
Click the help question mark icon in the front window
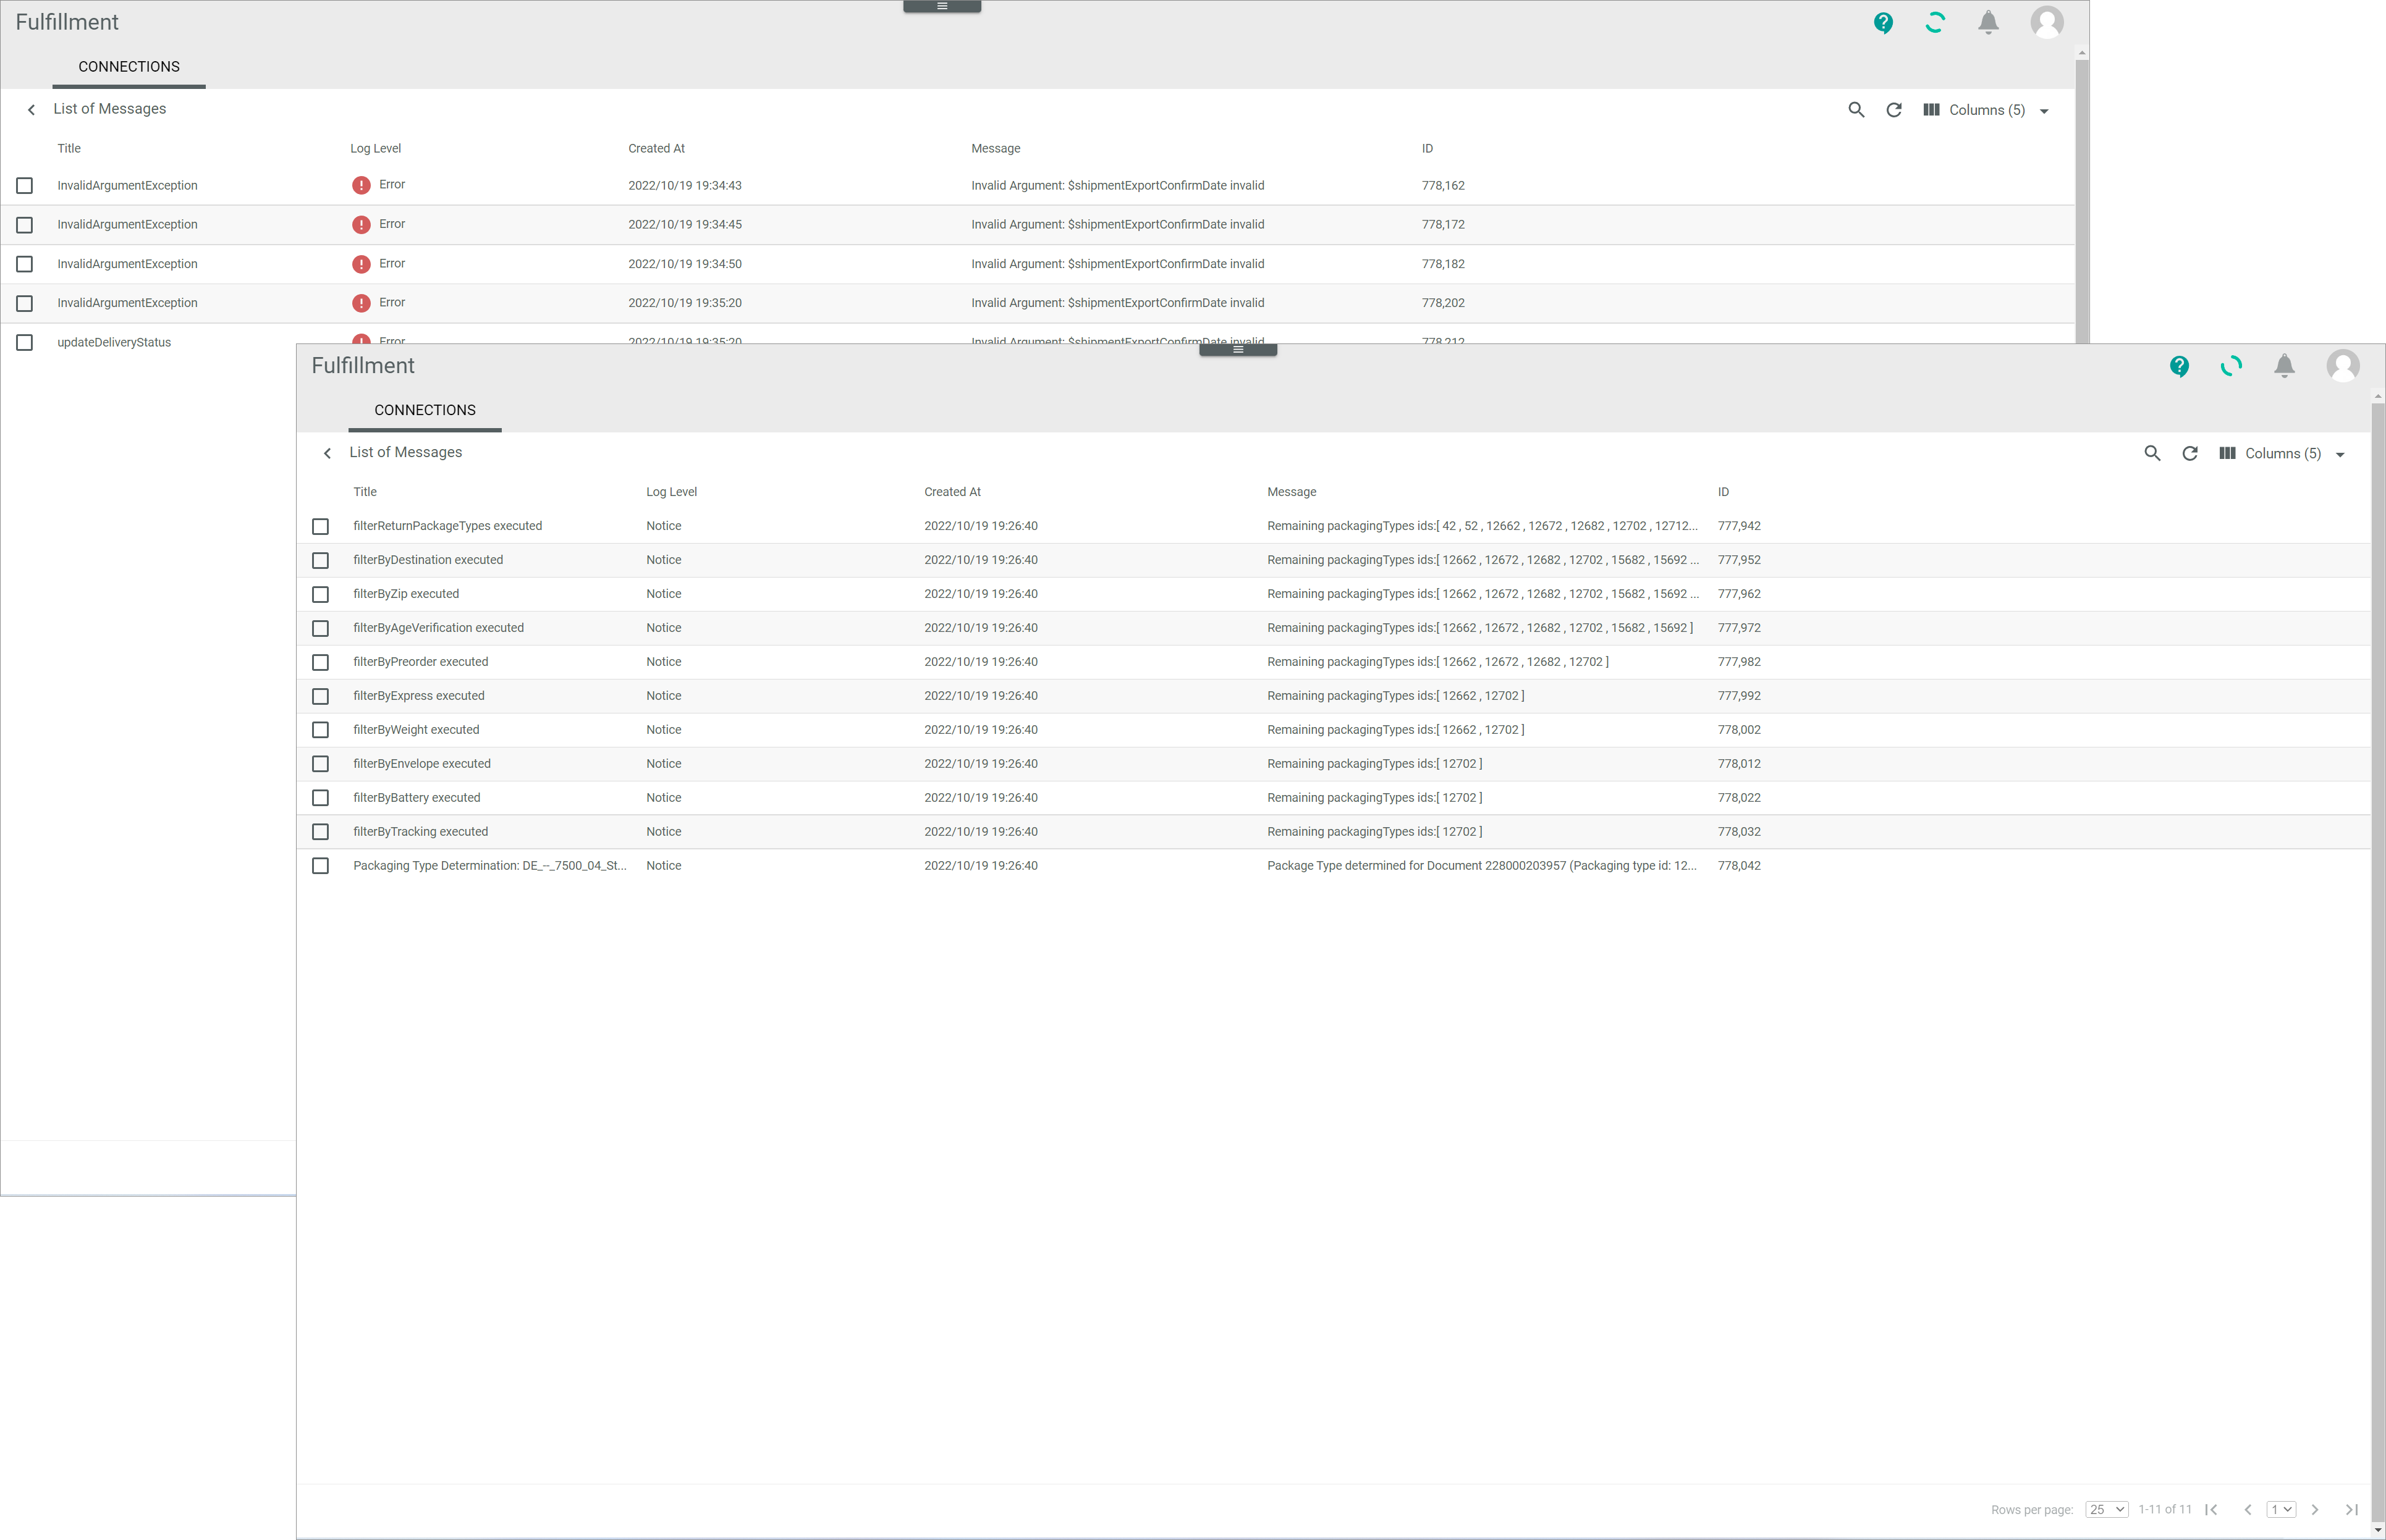[2179, 366]
